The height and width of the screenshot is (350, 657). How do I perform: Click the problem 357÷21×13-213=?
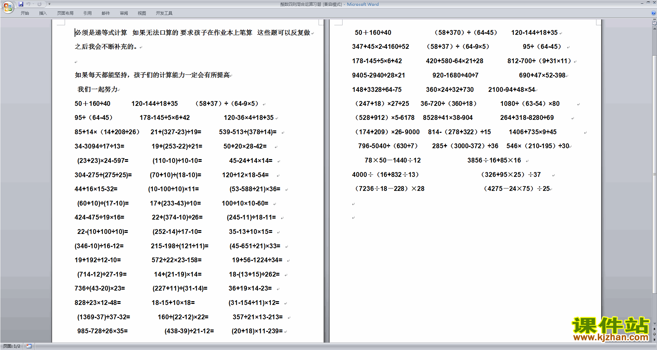point(258,317)
